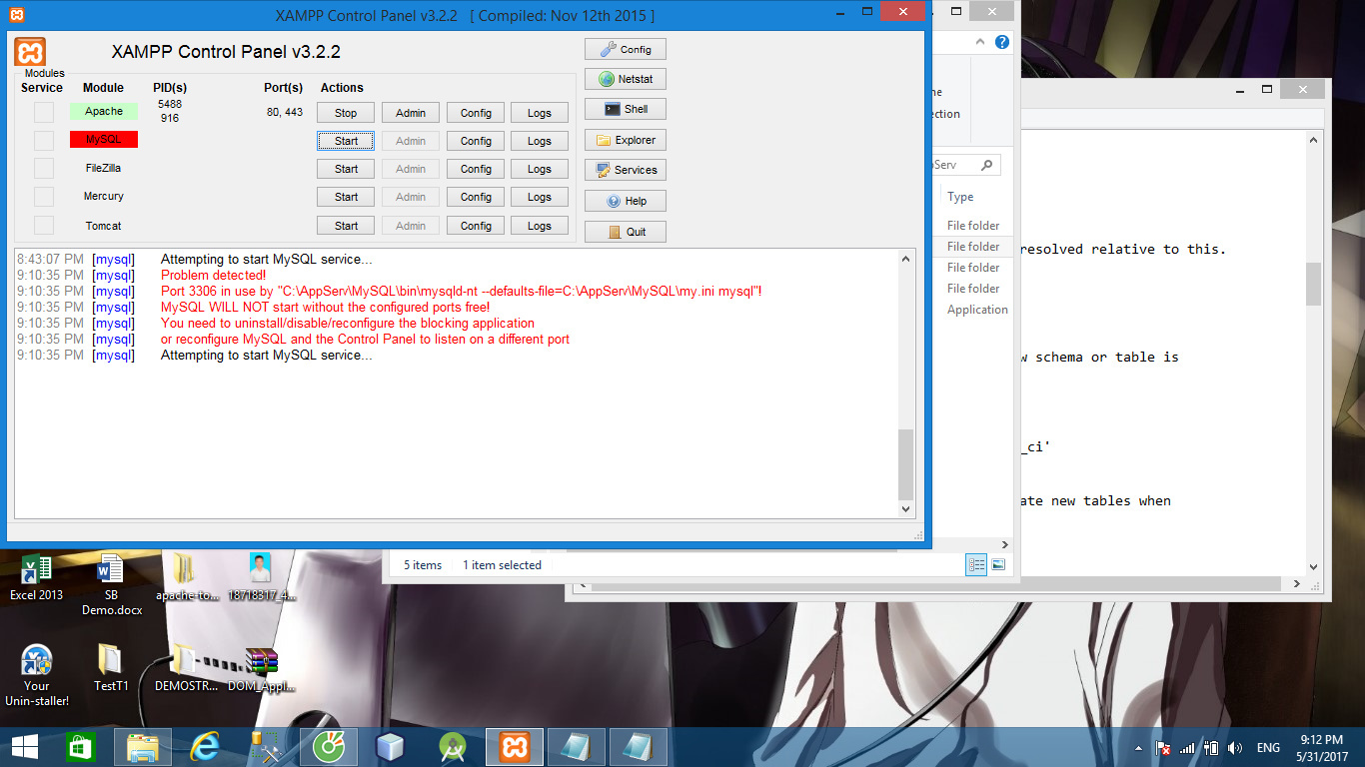View Logs for FileZilla

coord(540,169)
